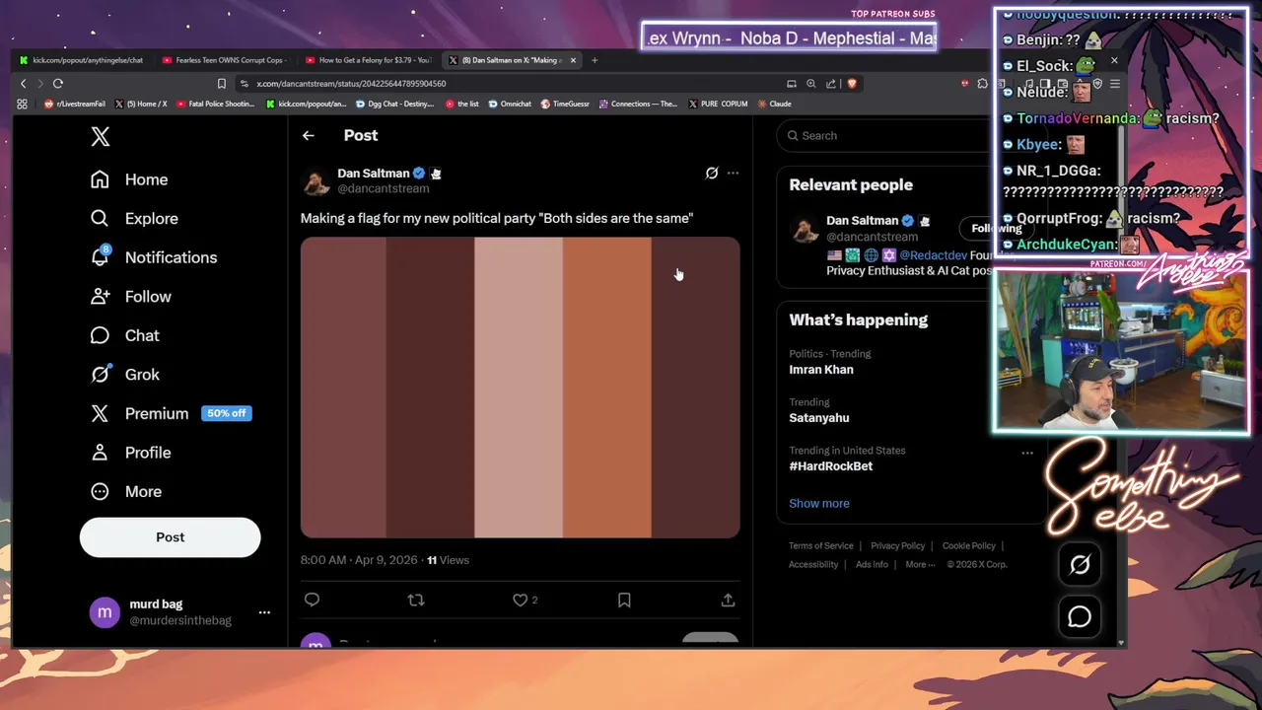Click Dan Saltman's avatar in Relevant people
This screenshot has height=710, width=1262.
(805, 229)
